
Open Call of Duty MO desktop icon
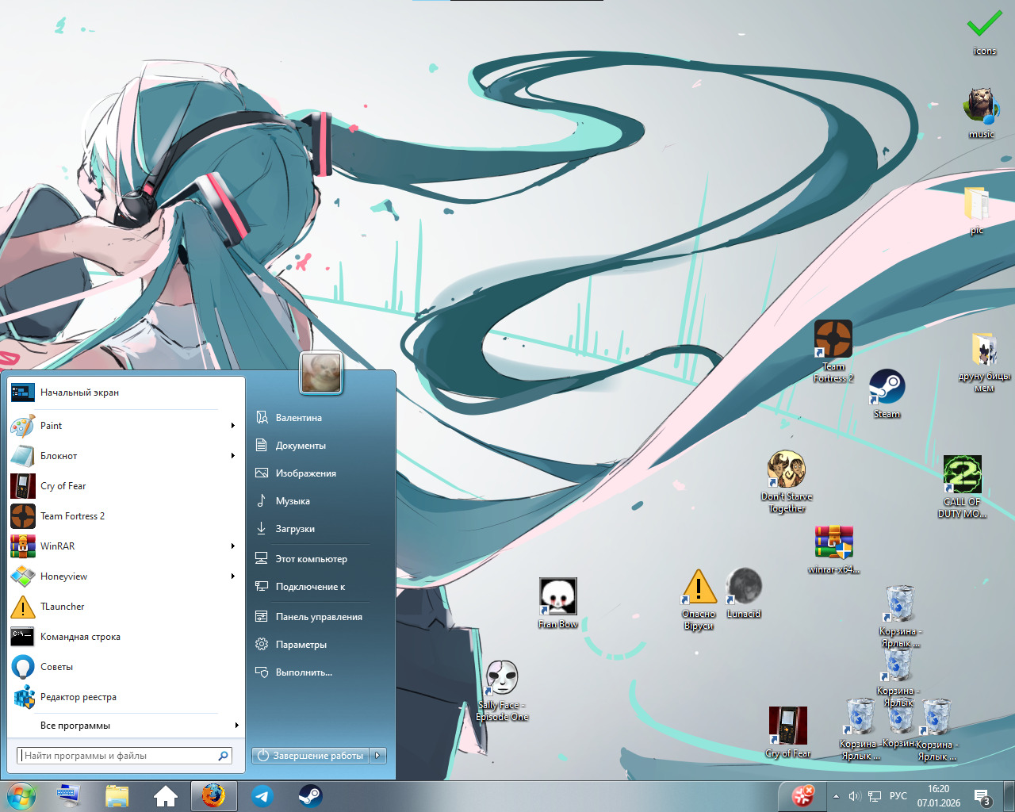pos(962,475)
